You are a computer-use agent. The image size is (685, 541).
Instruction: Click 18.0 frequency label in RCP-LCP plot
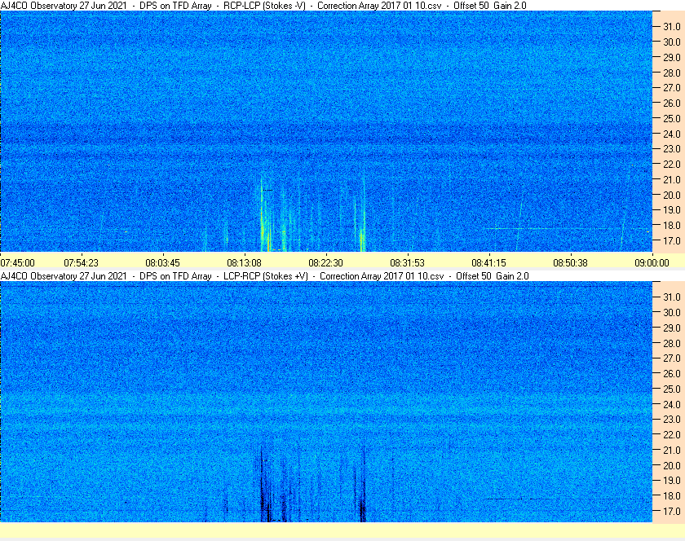[672, 226]
